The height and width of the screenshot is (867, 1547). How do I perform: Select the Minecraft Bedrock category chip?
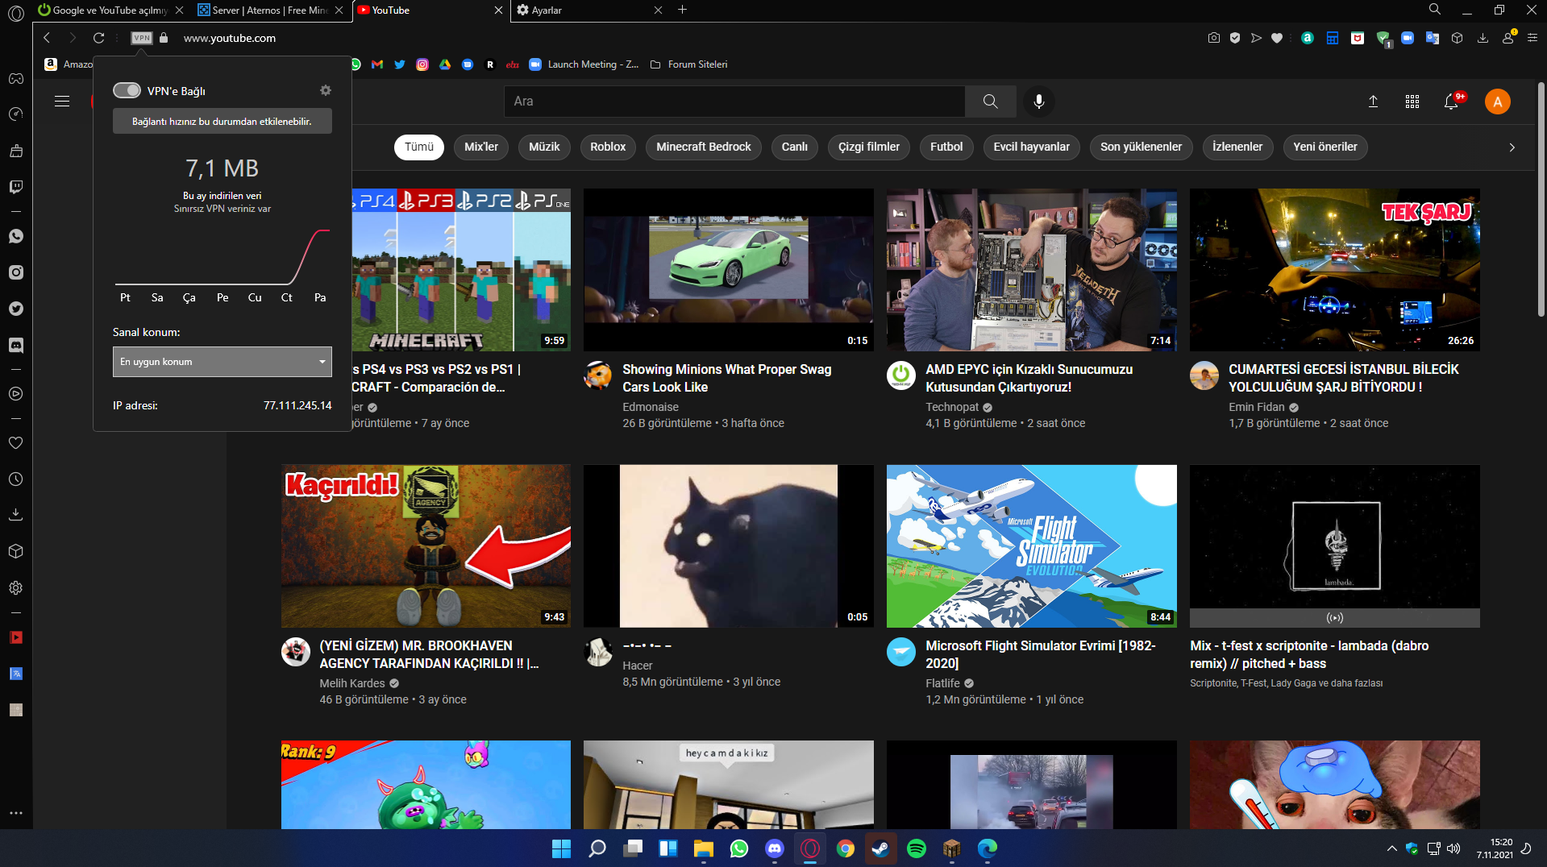click(704, 147)
